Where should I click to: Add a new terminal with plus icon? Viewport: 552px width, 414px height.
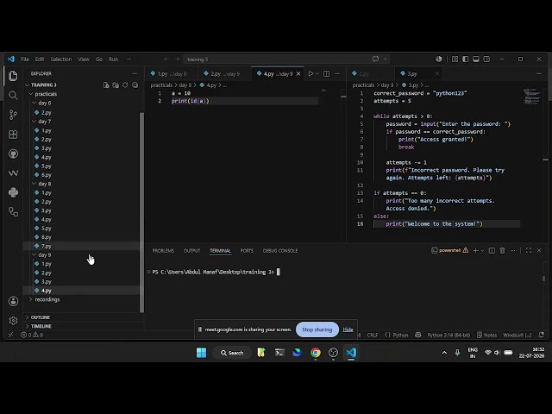(x=475, y=250)
